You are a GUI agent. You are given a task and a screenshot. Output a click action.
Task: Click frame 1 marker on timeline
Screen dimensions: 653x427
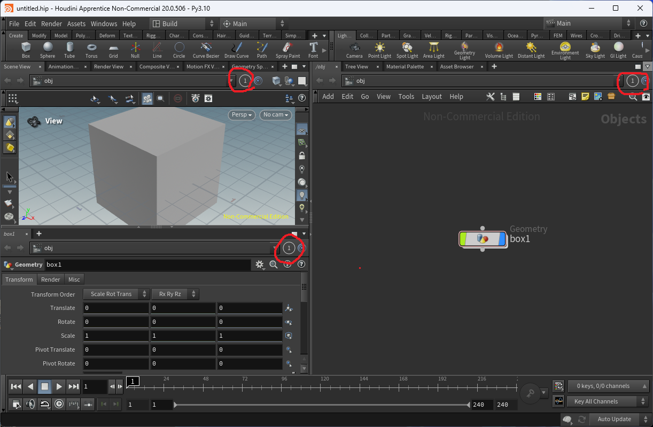133,381
